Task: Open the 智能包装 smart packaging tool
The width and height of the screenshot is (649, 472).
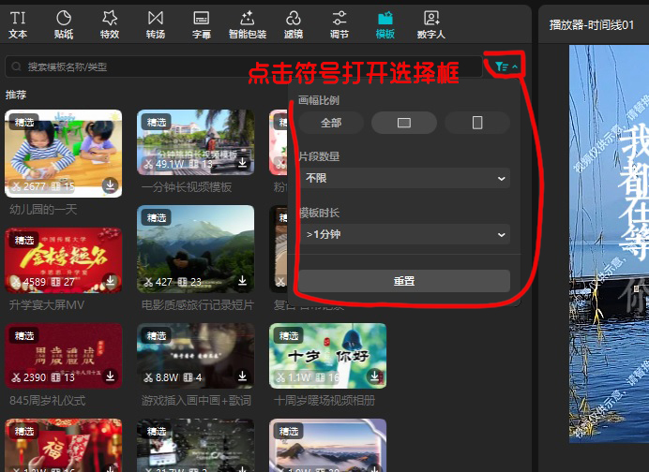Action: [x=247, y=23]
